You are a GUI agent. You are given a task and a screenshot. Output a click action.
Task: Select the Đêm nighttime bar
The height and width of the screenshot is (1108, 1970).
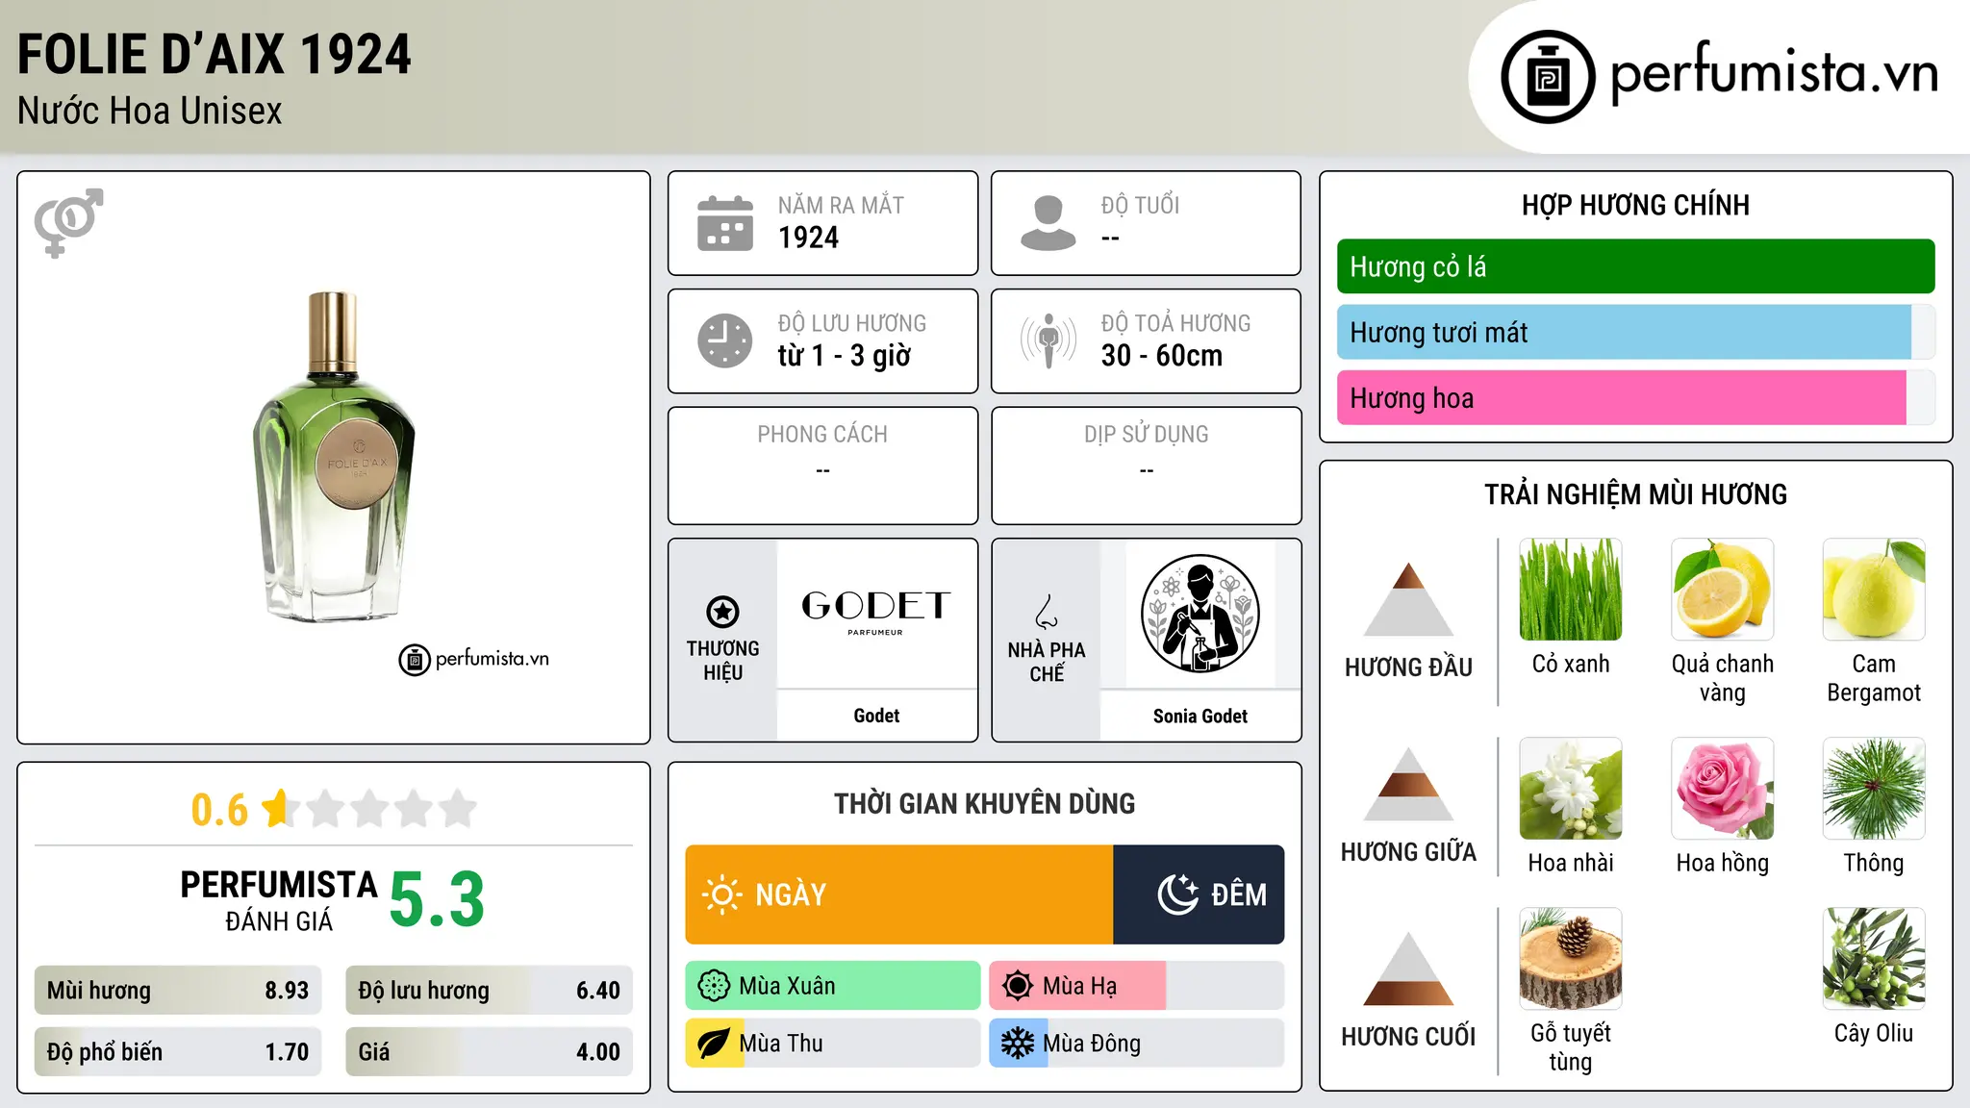(1199, 894)
